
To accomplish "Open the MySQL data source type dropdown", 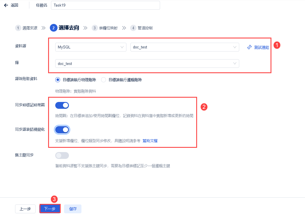I will [x=91, y=47].
